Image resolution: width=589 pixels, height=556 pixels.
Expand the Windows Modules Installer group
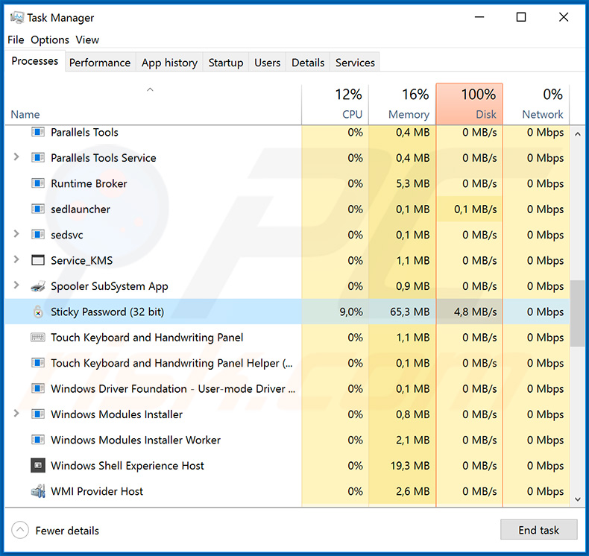[16, 414]
